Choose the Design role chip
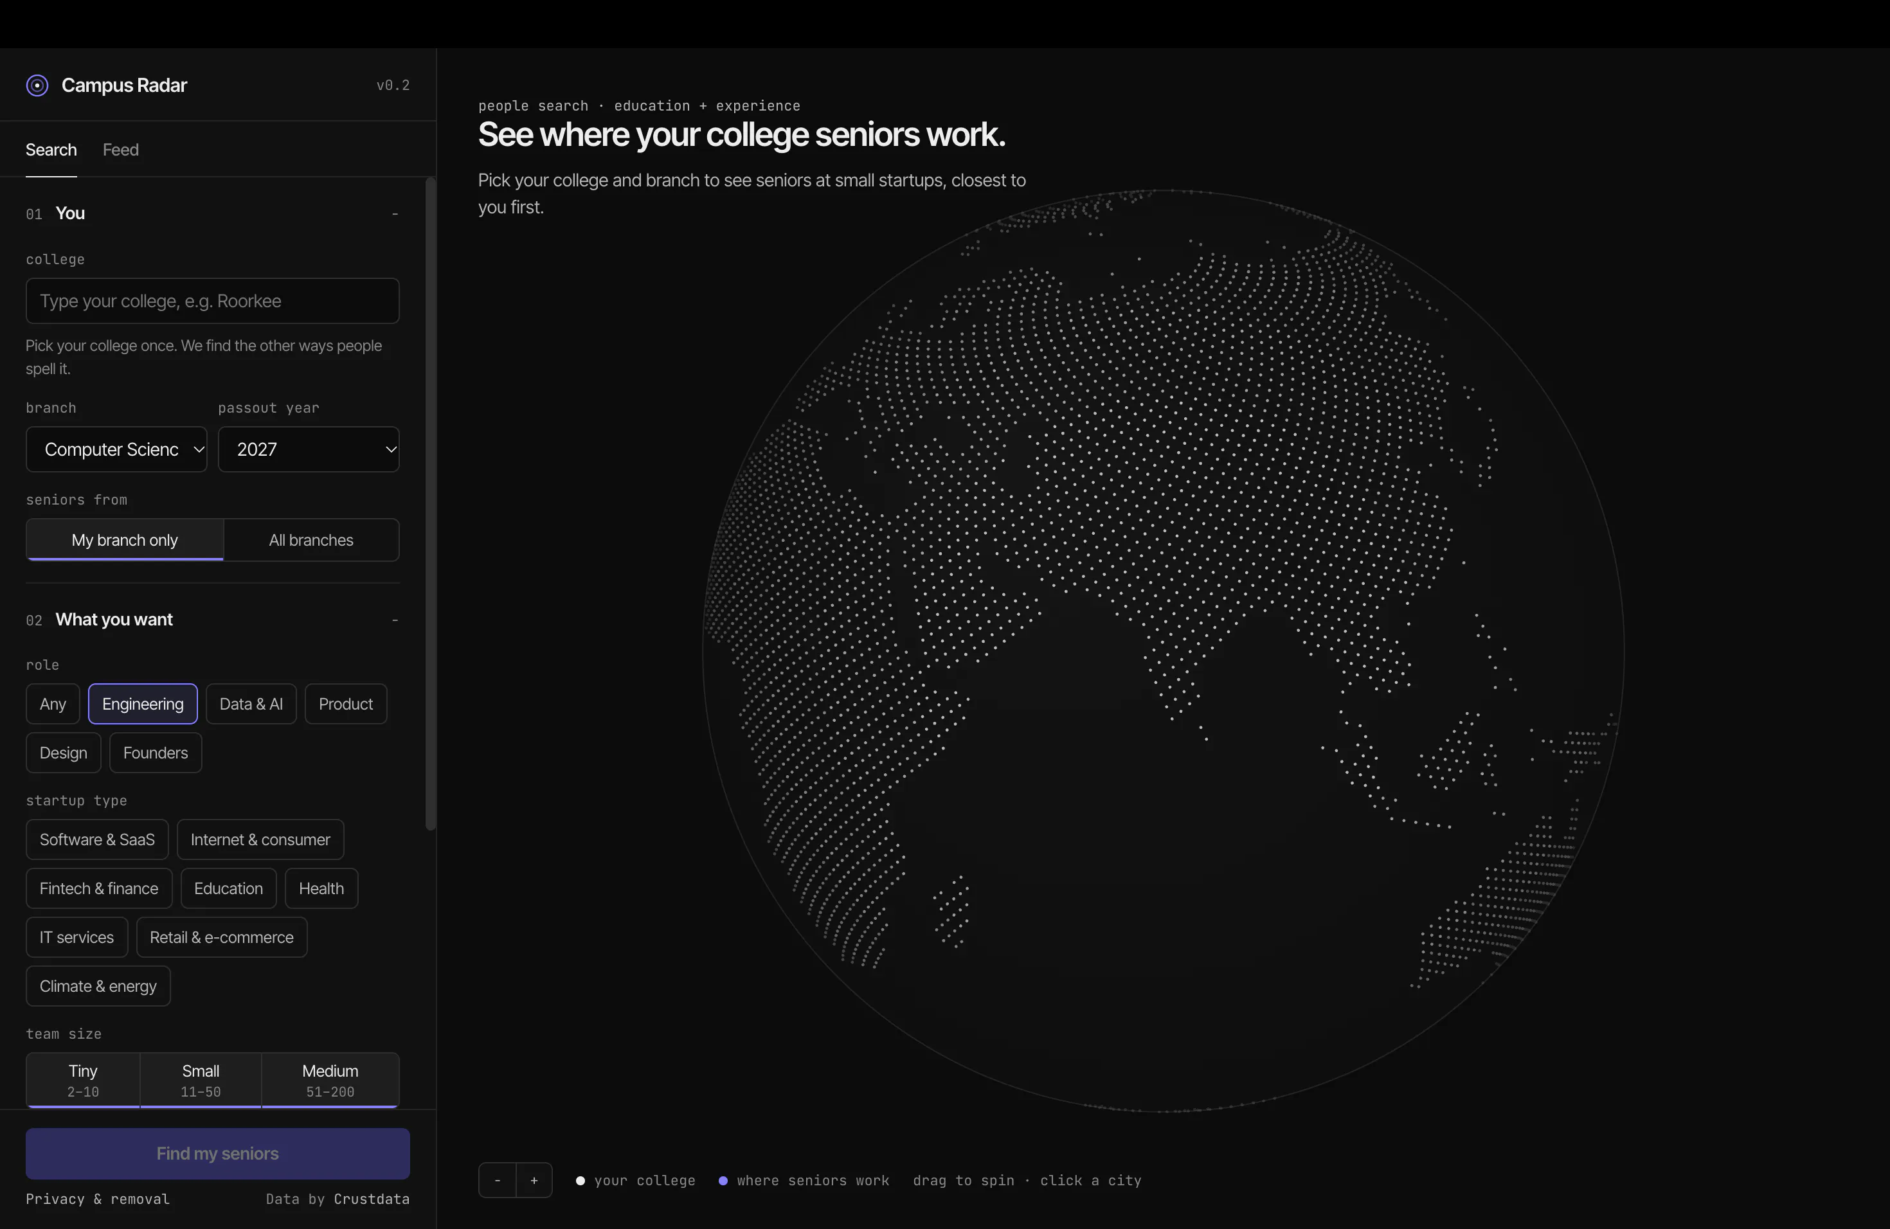This screenshot has height=1229, width=1890. [x=64, y=753]
